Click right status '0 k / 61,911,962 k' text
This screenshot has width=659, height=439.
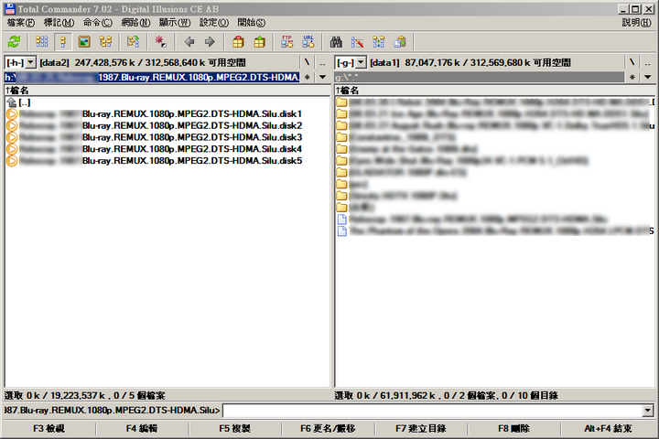(396, 395)
